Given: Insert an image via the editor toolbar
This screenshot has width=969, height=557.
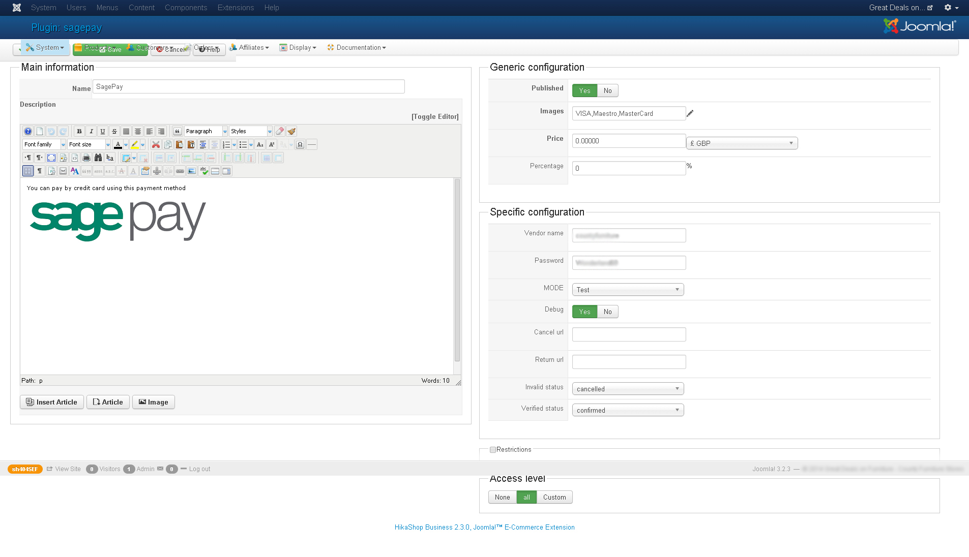Looking at the screenshot, I should pos(192,171).
